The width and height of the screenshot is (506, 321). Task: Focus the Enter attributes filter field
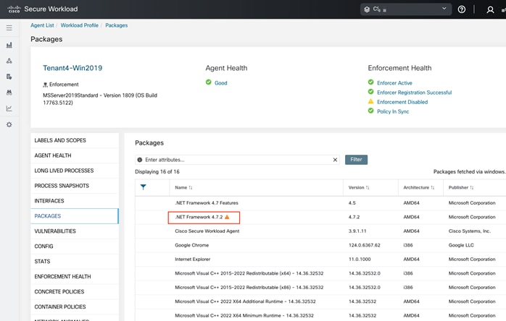pyautogui.click(x=237, y=160)
